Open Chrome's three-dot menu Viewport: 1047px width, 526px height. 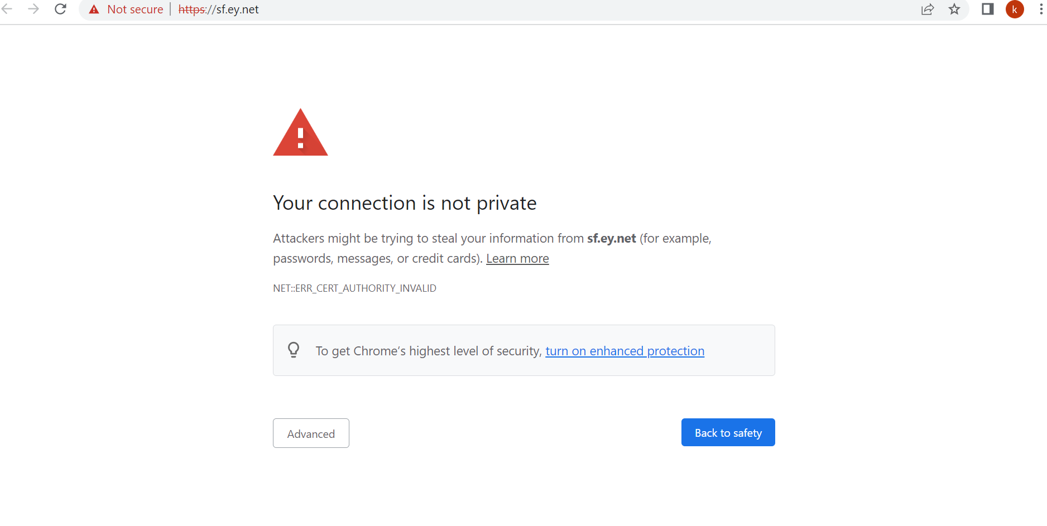(x=1041, y=9)
